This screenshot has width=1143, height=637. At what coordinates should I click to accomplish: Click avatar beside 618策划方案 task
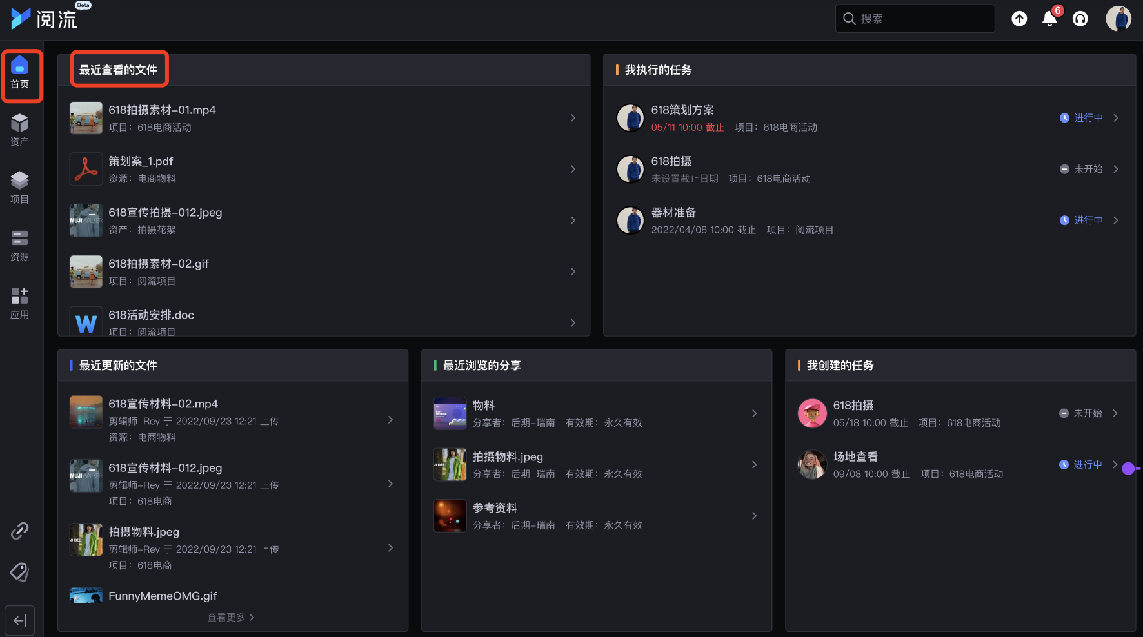coord(630,118)
